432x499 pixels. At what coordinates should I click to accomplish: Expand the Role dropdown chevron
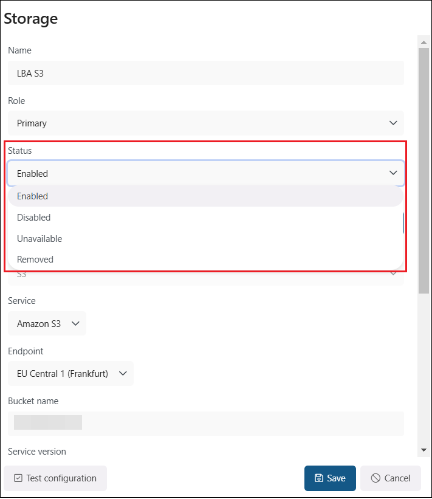coord(393,123)
